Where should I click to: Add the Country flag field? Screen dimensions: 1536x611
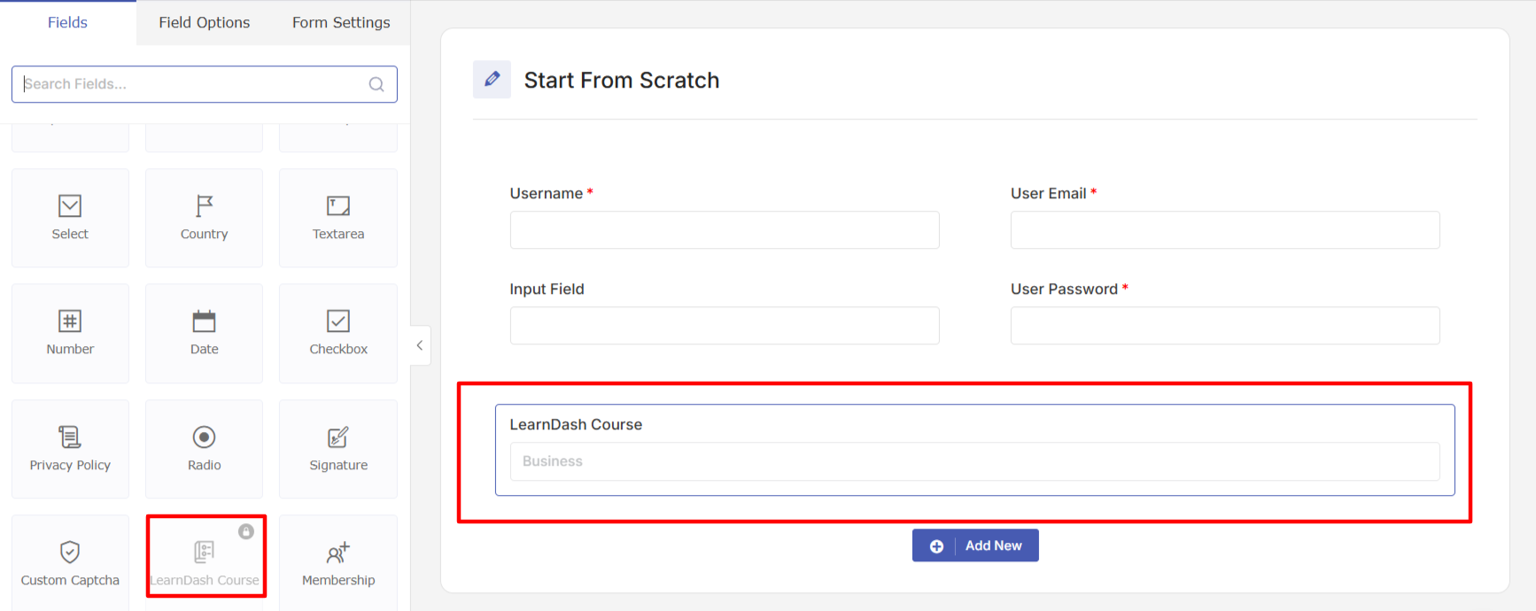click(204, 218)
